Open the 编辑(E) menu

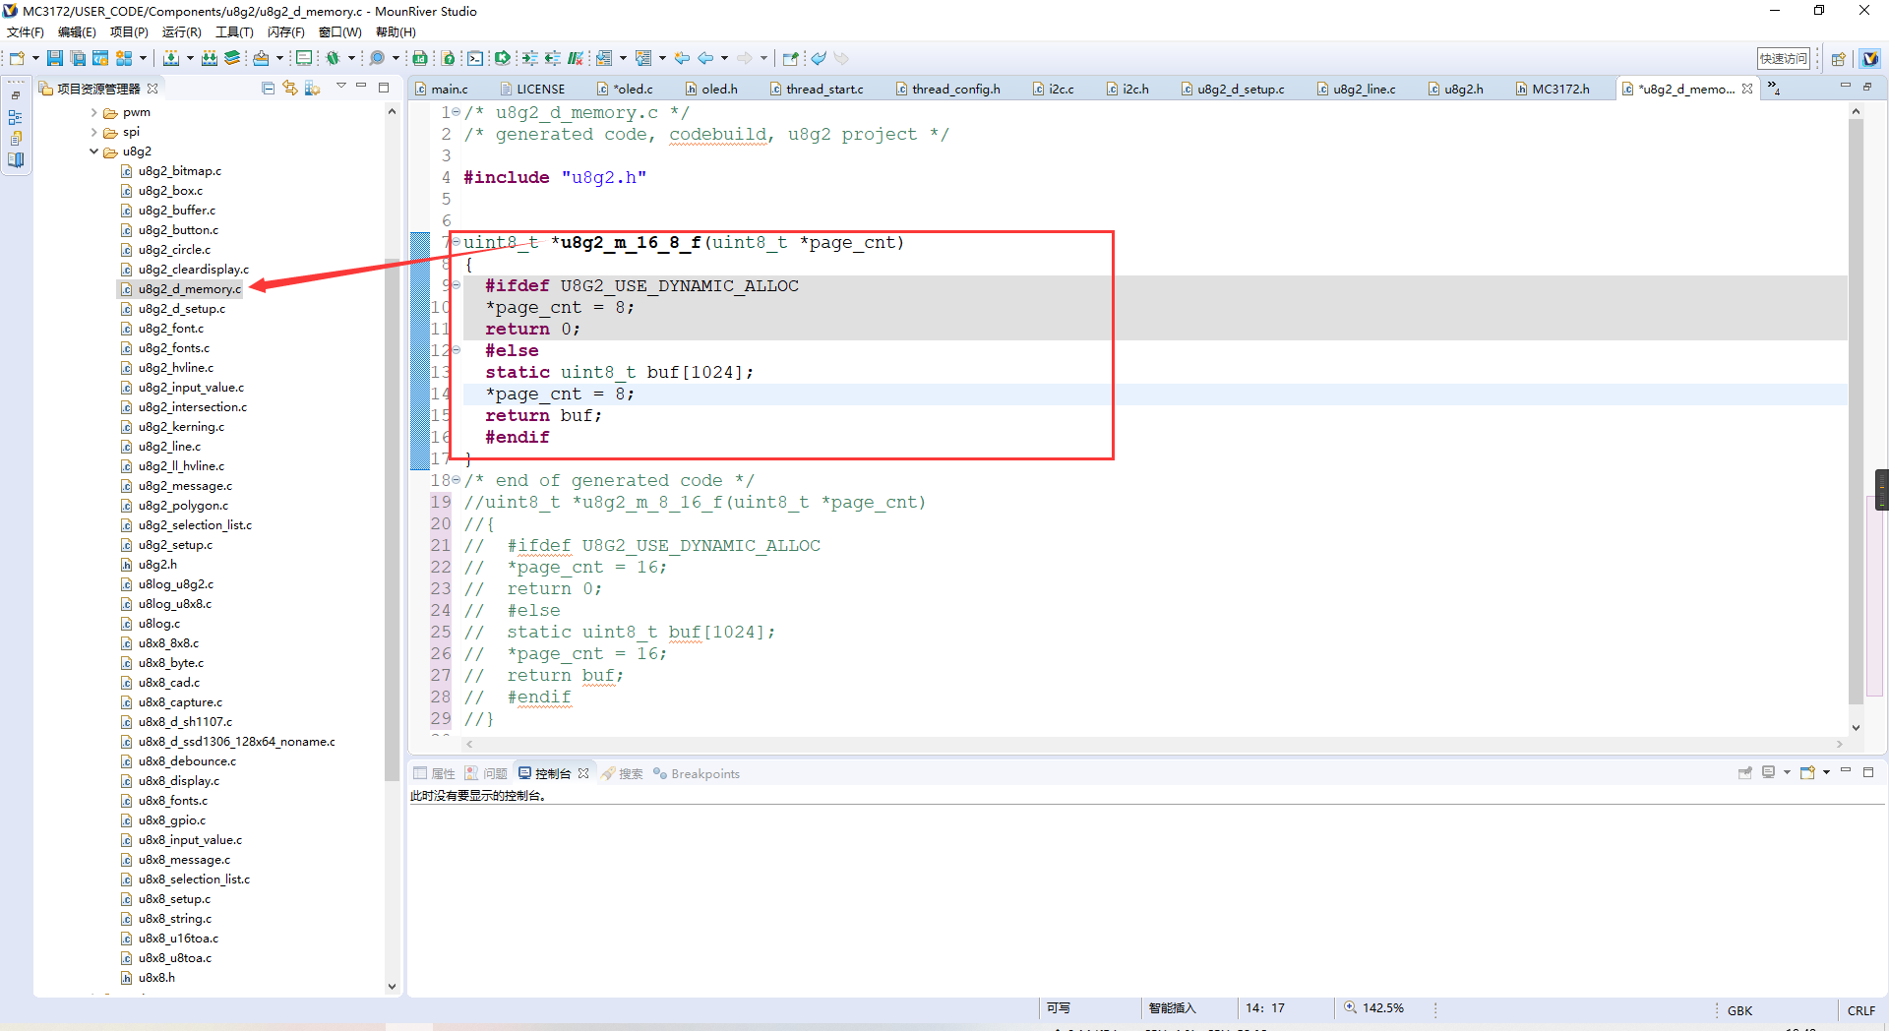[77, 32]
